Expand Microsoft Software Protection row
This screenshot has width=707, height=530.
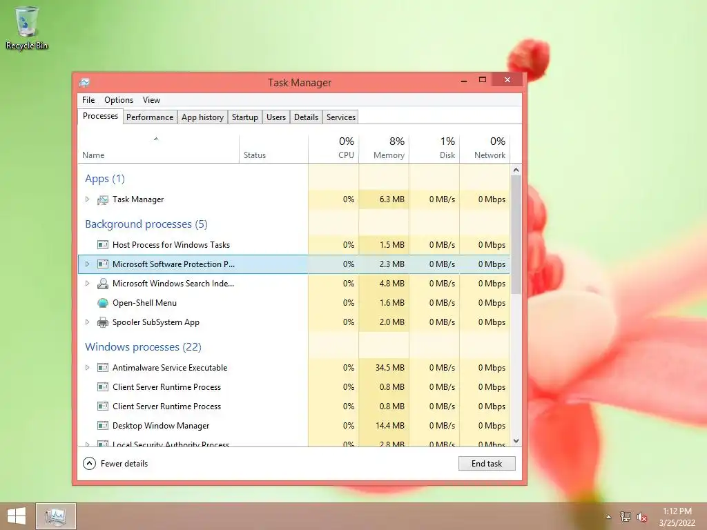[x=87, y=264]
